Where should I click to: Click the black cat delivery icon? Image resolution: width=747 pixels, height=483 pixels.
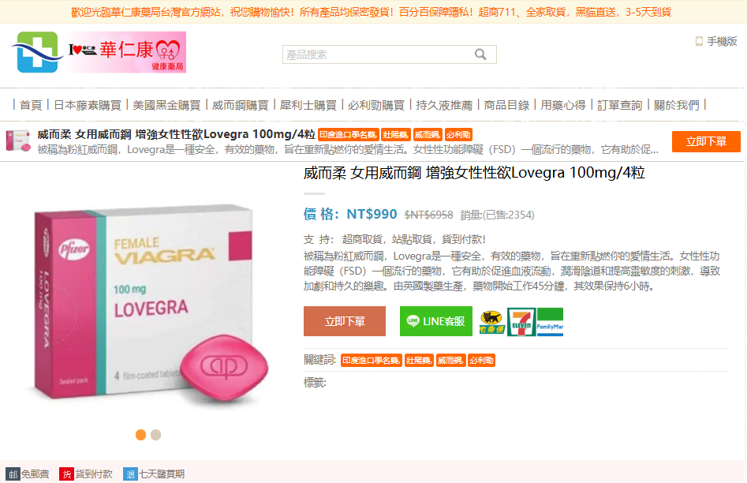[x=491, y=322]
